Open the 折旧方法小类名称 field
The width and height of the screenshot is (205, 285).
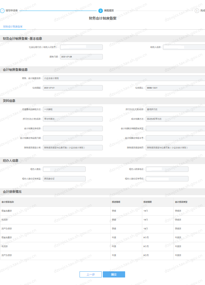73,119
